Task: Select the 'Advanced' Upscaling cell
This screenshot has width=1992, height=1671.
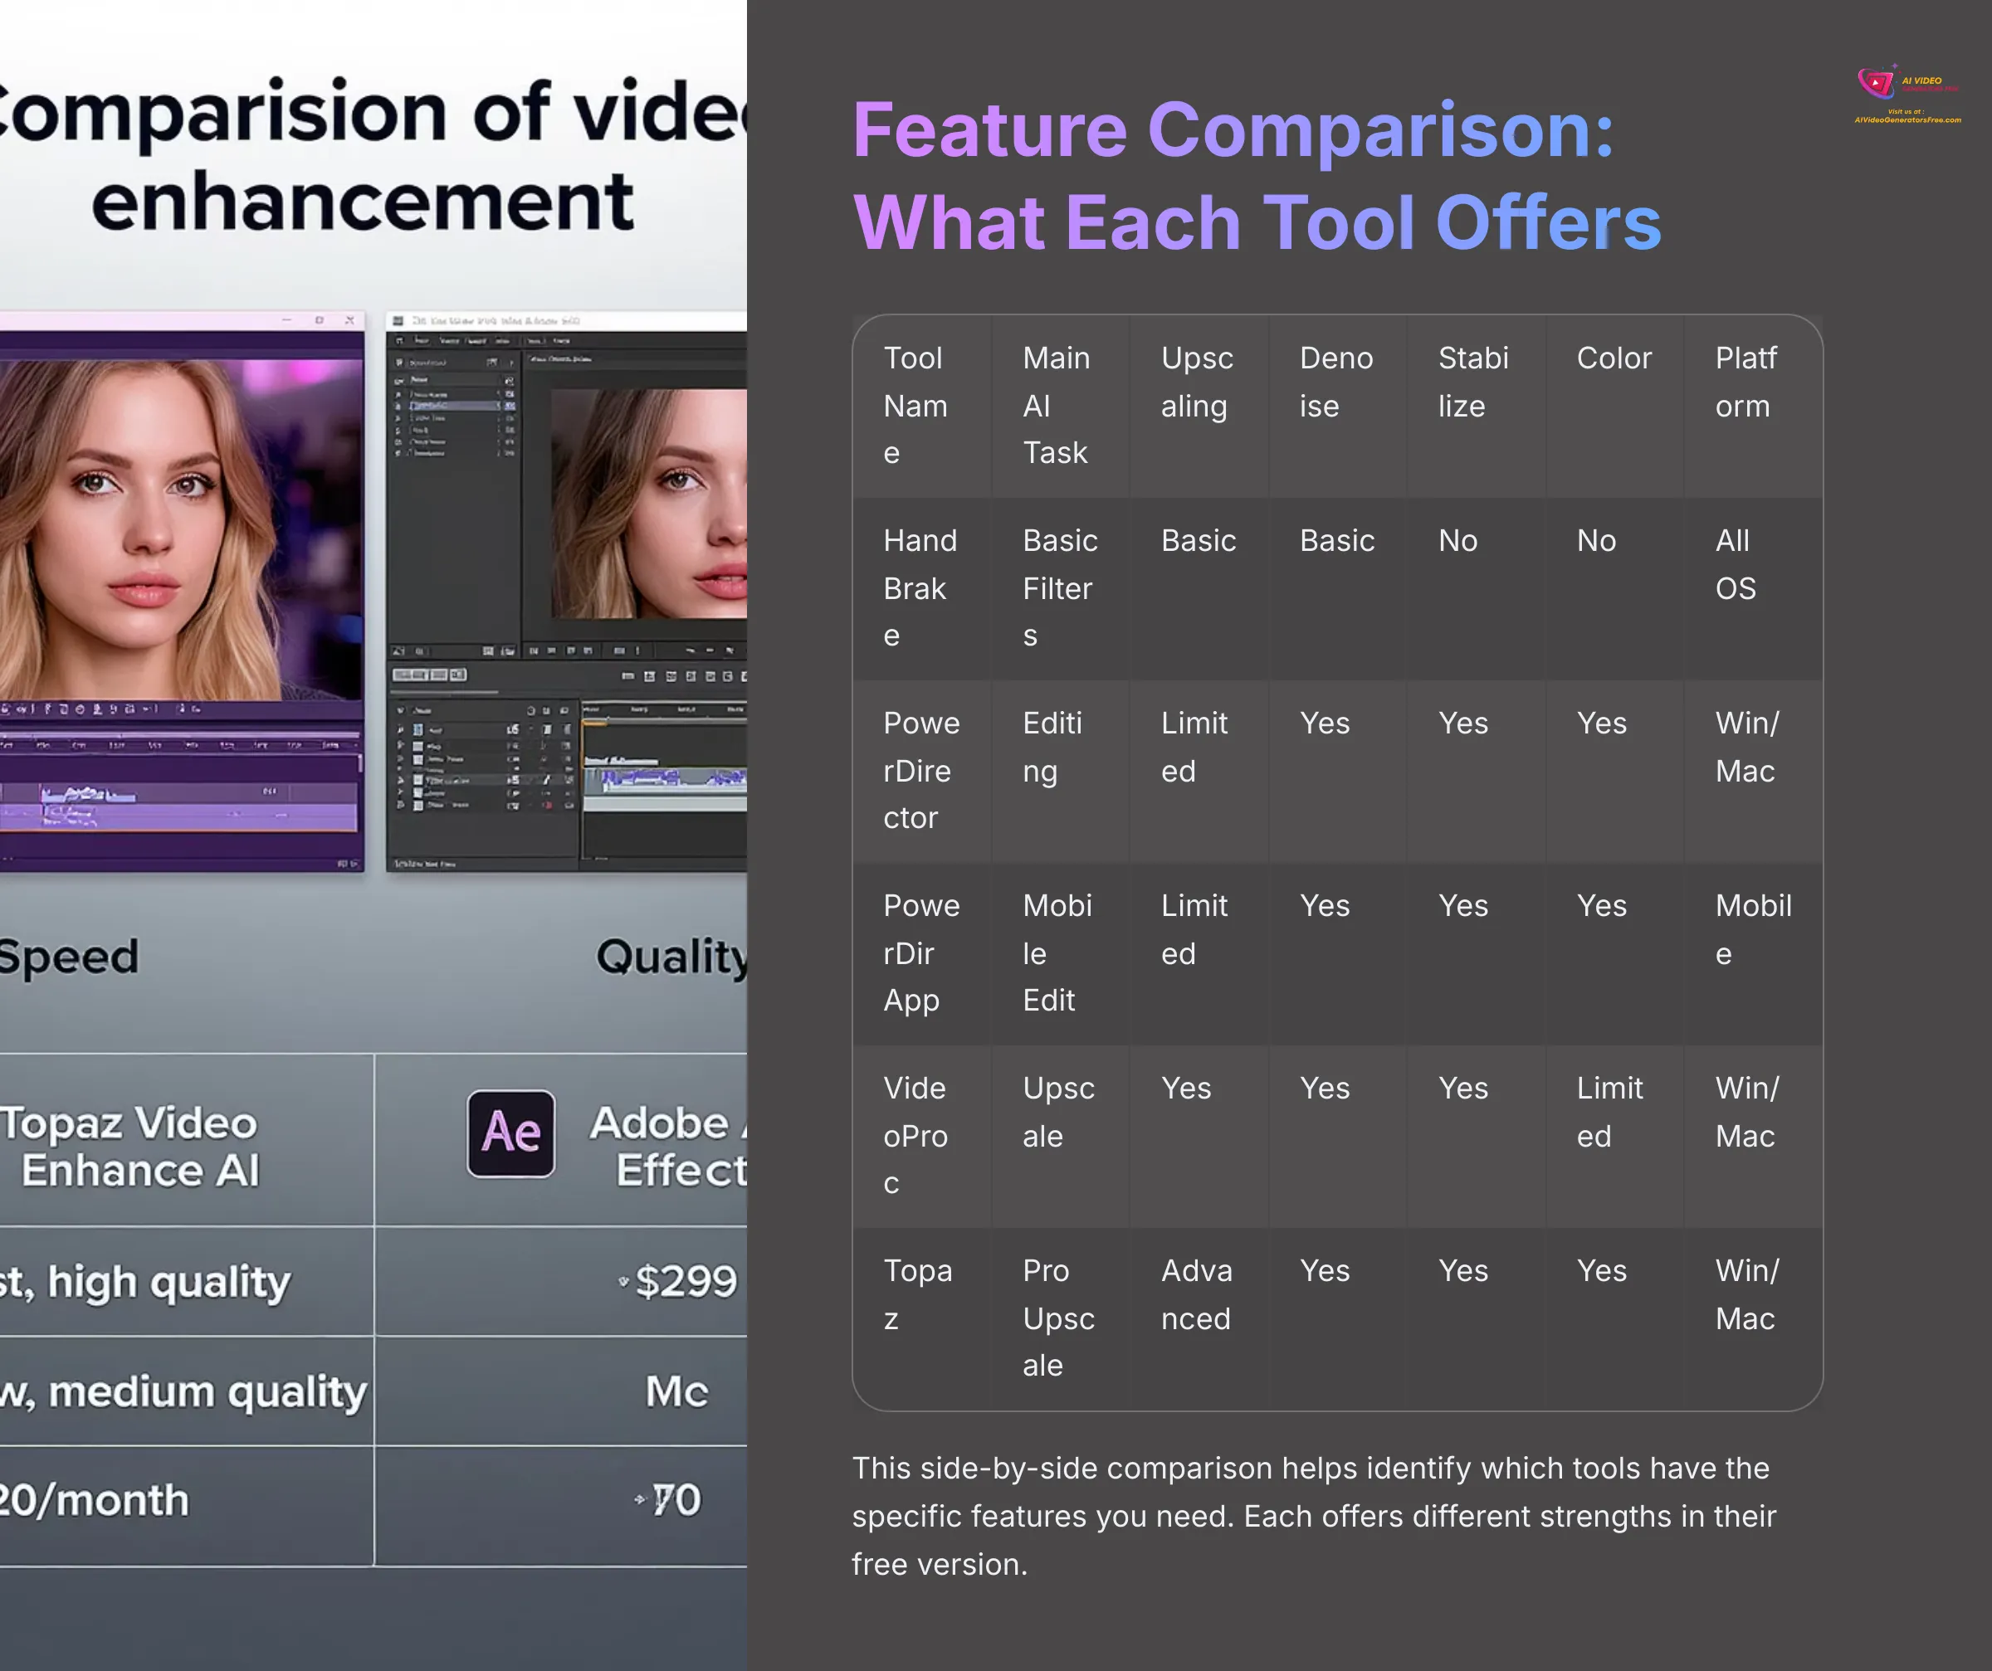Action: [1199, 1318]
